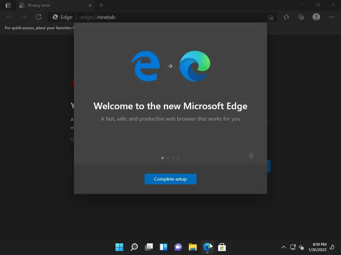Select the third carousel page dot
This screenshot has height=255, width=341.
pyautogui.click(x=173, y=158)
